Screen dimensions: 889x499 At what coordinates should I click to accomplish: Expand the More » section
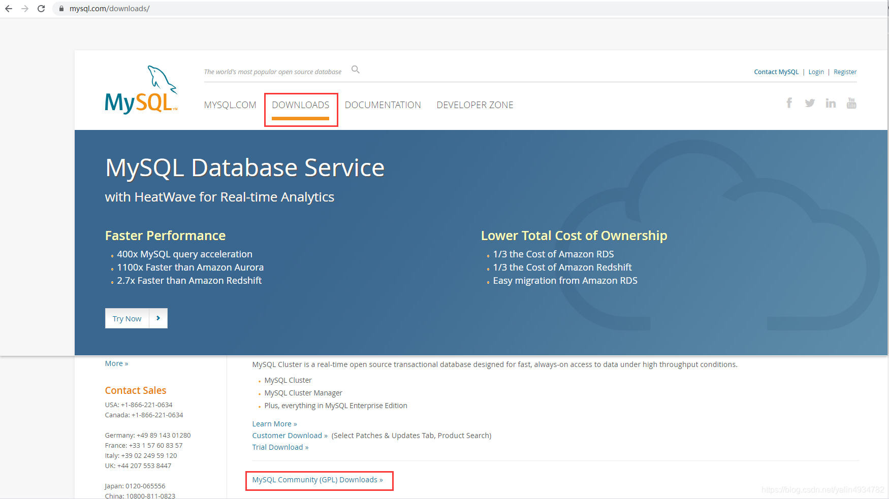pos(116,363)
